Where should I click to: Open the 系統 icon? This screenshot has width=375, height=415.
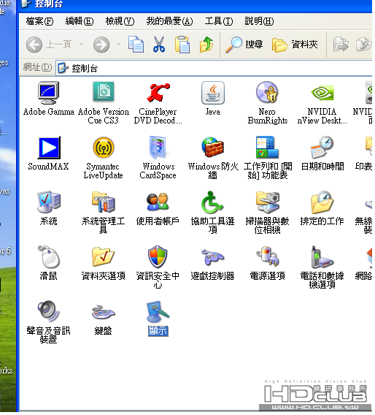49,202
